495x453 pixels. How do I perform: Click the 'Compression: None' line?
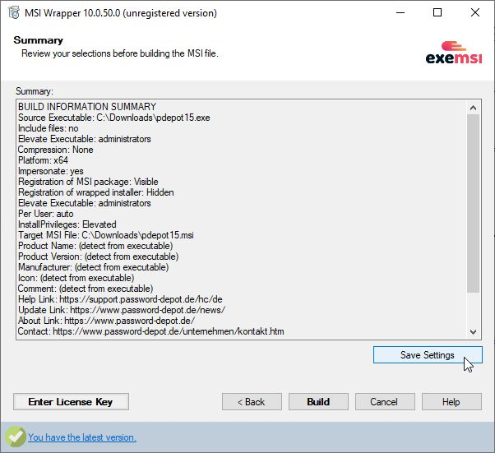pyautogui.click(x=56, y=150)
